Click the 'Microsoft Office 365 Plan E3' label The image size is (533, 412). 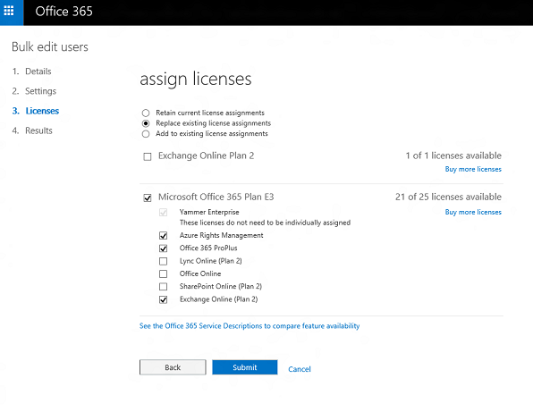tap(216, 197)
